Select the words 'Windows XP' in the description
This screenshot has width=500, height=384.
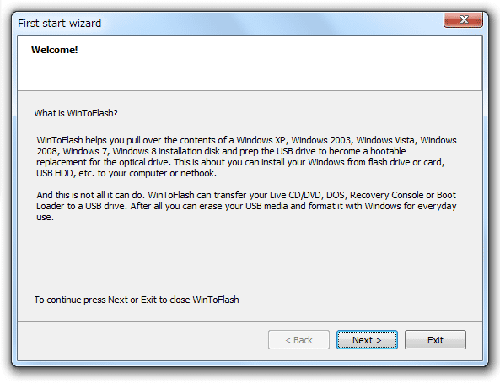coord(261,140)
